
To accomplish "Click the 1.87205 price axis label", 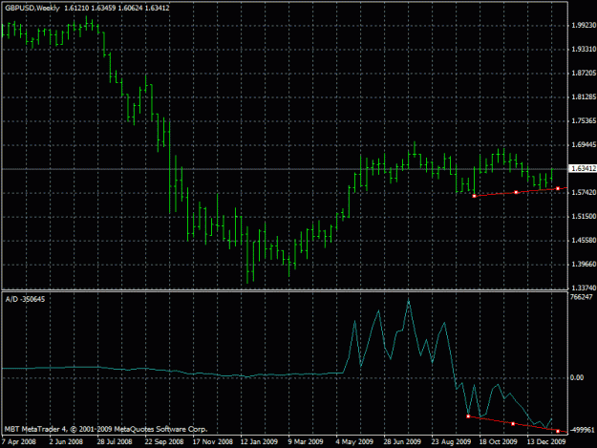I will 583,74.
